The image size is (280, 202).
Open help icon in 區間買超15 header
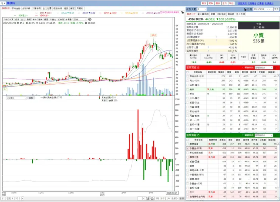243,67
